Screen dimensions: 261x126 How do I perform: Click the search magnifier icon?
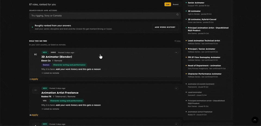178,15
